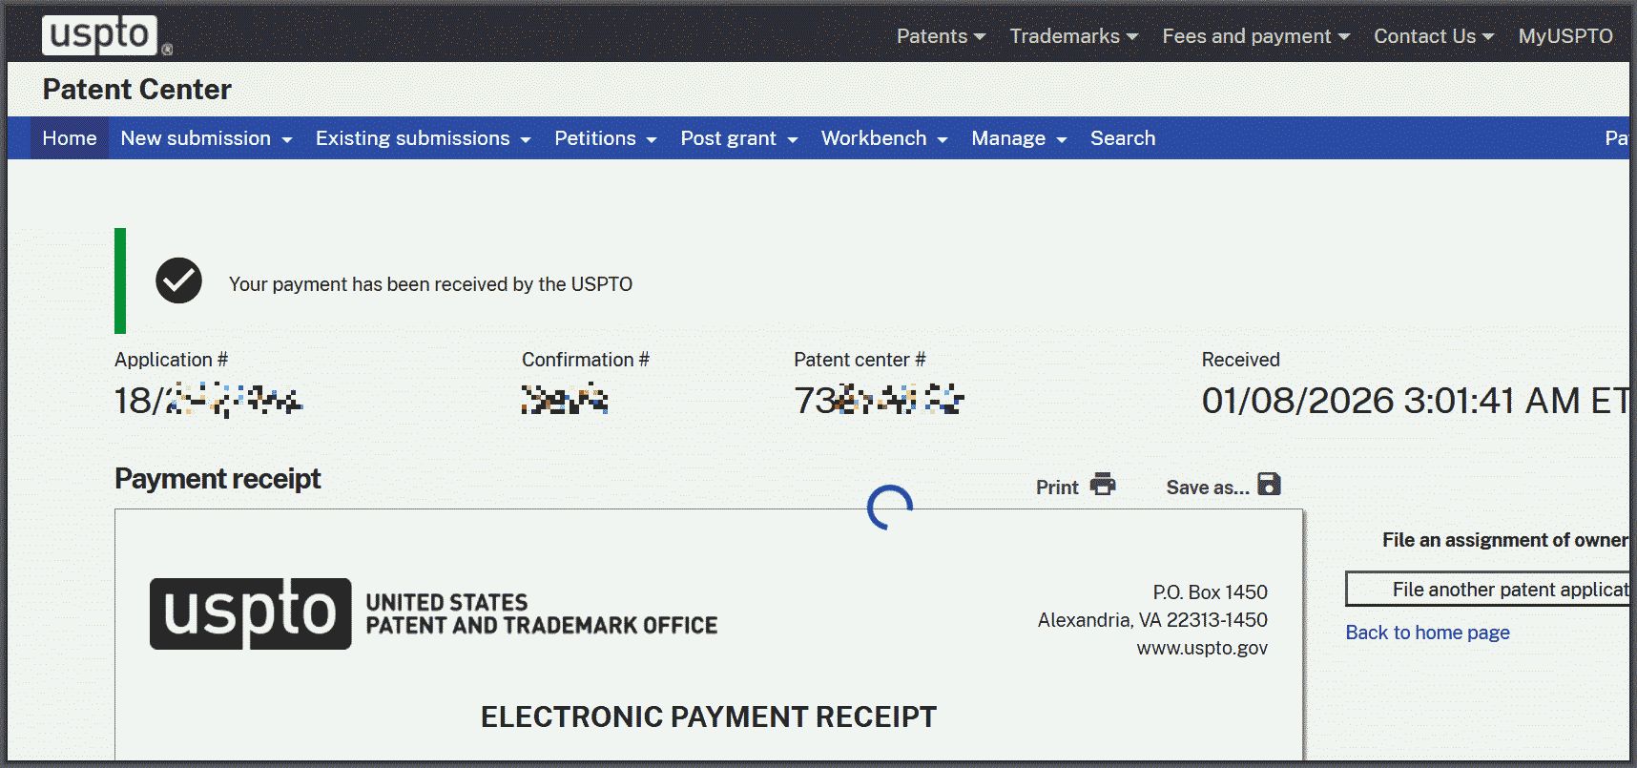Click Search in the navigation bar
Viewport: 1637px width, 768px height.
(x=1123, y=138)
